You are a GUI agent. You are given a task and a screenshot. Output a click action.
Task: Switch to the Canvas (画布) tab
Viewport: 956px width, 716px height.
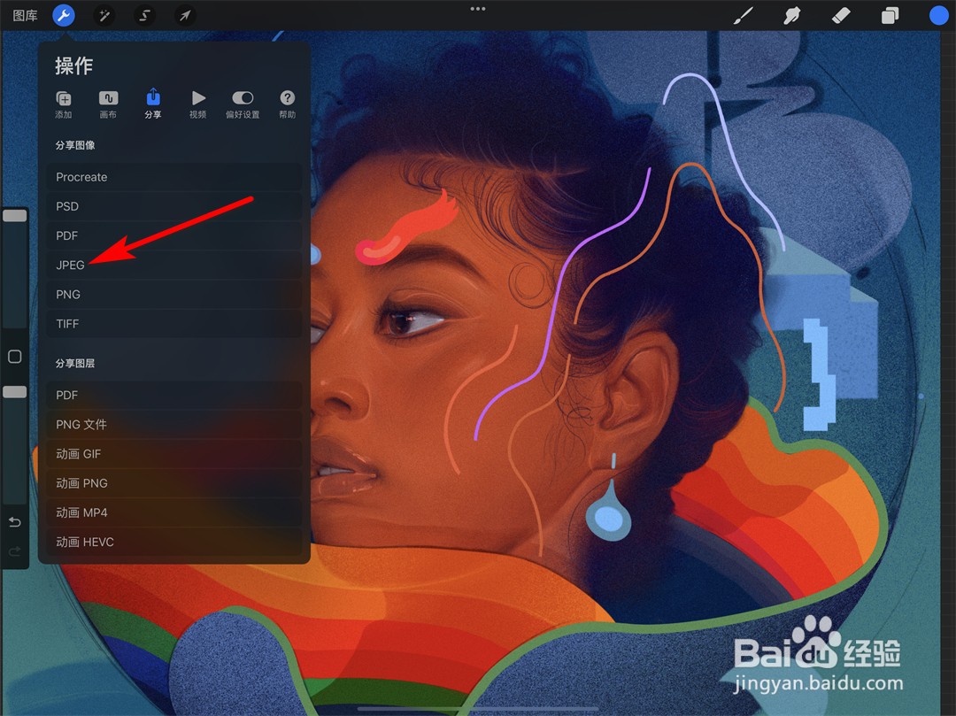[108, 104]
